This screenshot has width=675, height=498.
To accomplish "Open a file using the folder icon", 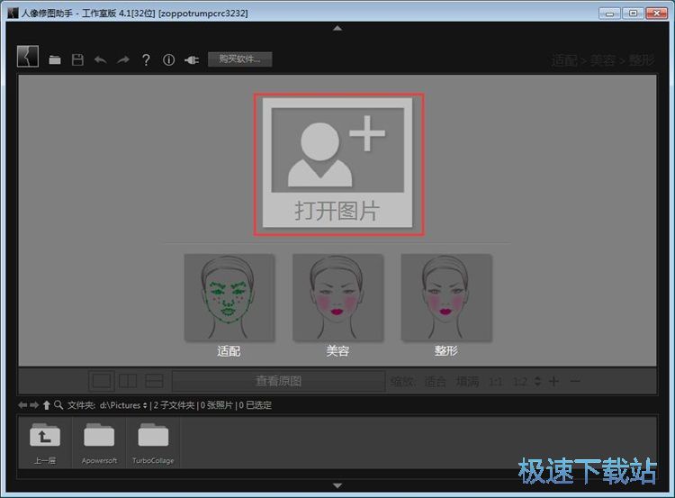I will 55,60.
